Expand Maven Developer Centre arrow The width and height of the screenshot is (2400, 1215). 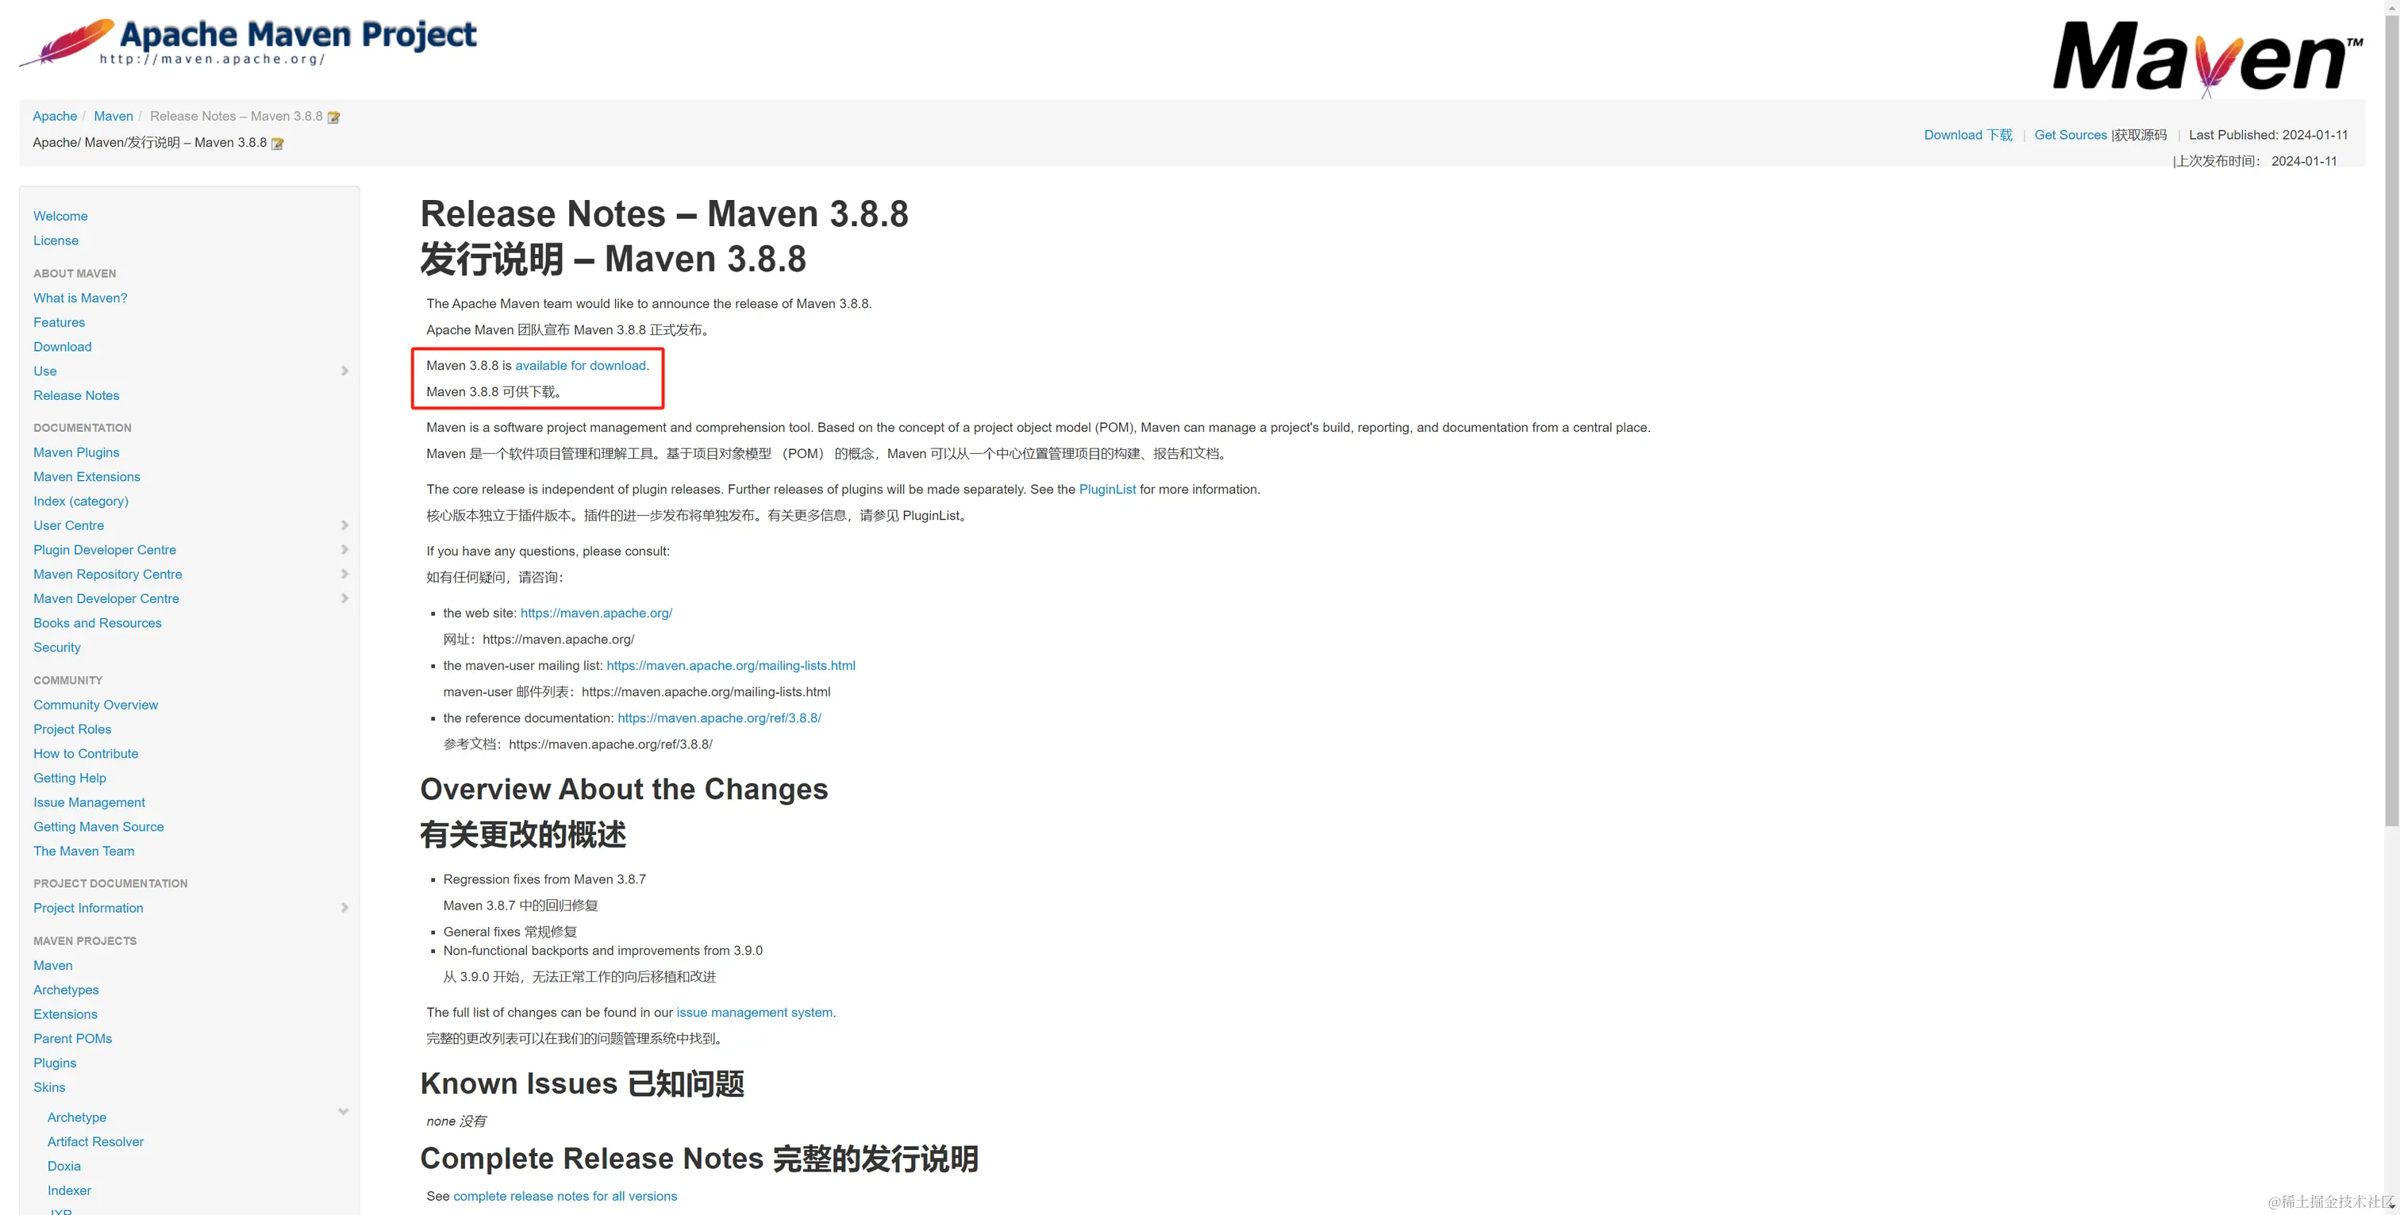click(x=344, y=598)
